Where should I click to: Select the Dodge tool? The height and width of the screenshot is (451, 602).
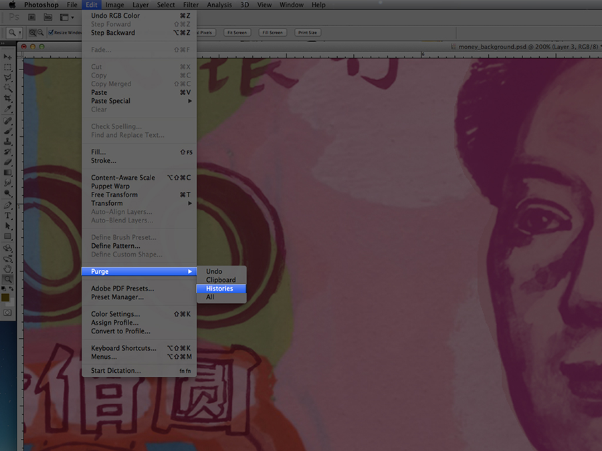coord(7,193)
